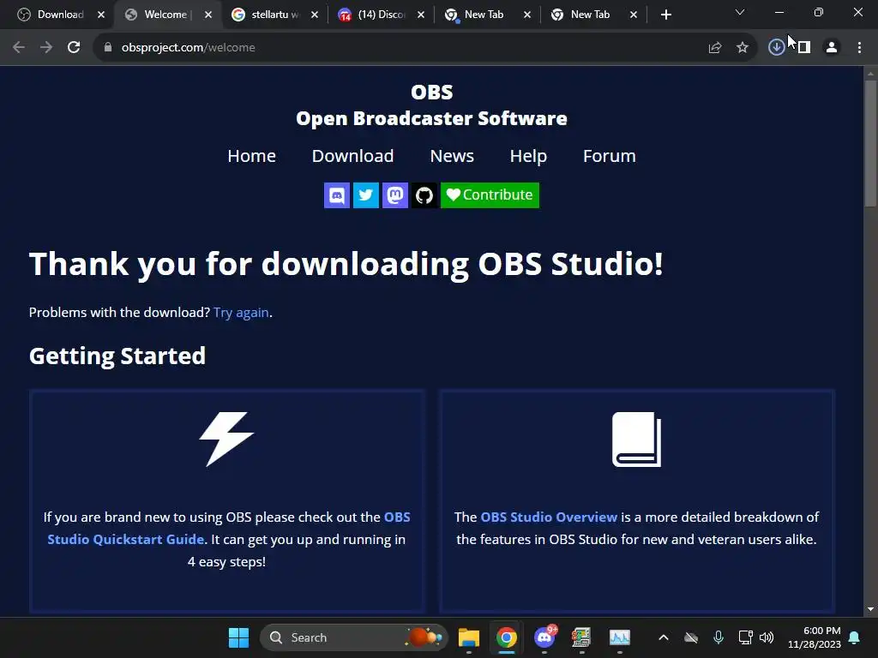
Task: Click the page vertical scrollbar thumb
Action: point(871,144)
